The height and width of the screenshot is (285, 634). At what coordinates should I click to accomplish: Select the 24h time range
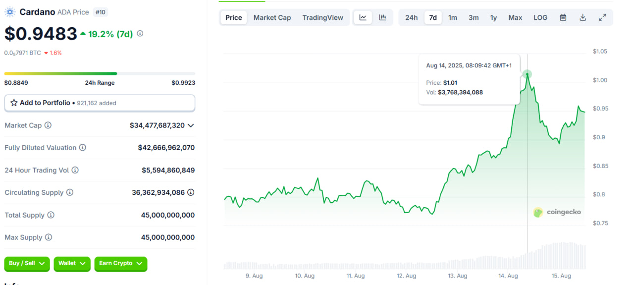[411, 17]
